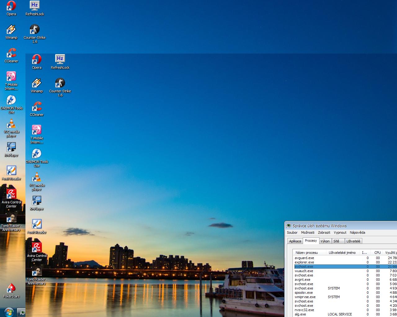Image resolution: width=397 pixels, height=317 pixels.
Task: Click the Task Manager title bar icon
Action: tap(289, 226)
